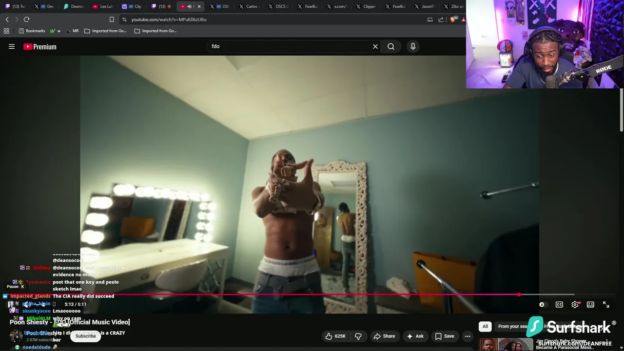Dislike the video with thumbs down

358,336
